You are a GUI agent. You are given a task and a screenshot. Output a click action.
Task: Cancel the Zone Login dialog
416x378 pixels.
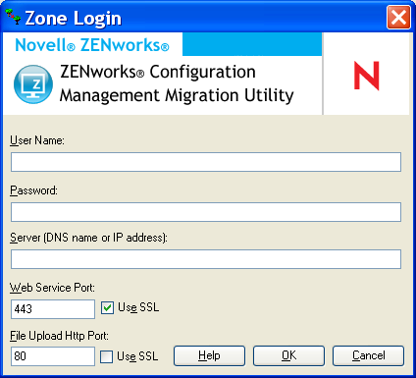pyautogui.click(x=368, y=355)
